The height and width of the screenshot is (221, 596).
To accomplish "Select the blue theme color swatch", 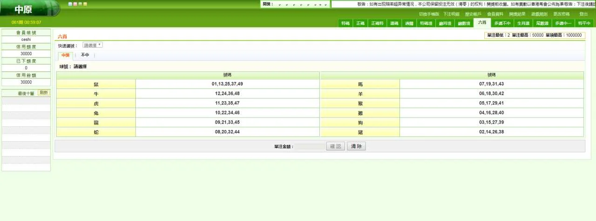I will tap(70, 4).
